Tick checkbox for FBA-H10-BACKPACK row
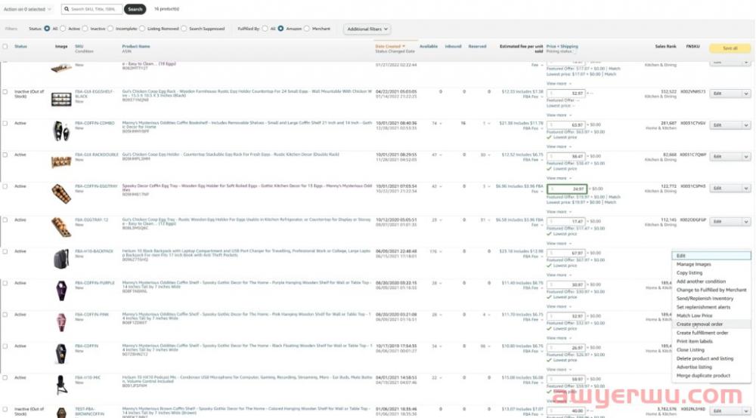 [x=5, y=251]
